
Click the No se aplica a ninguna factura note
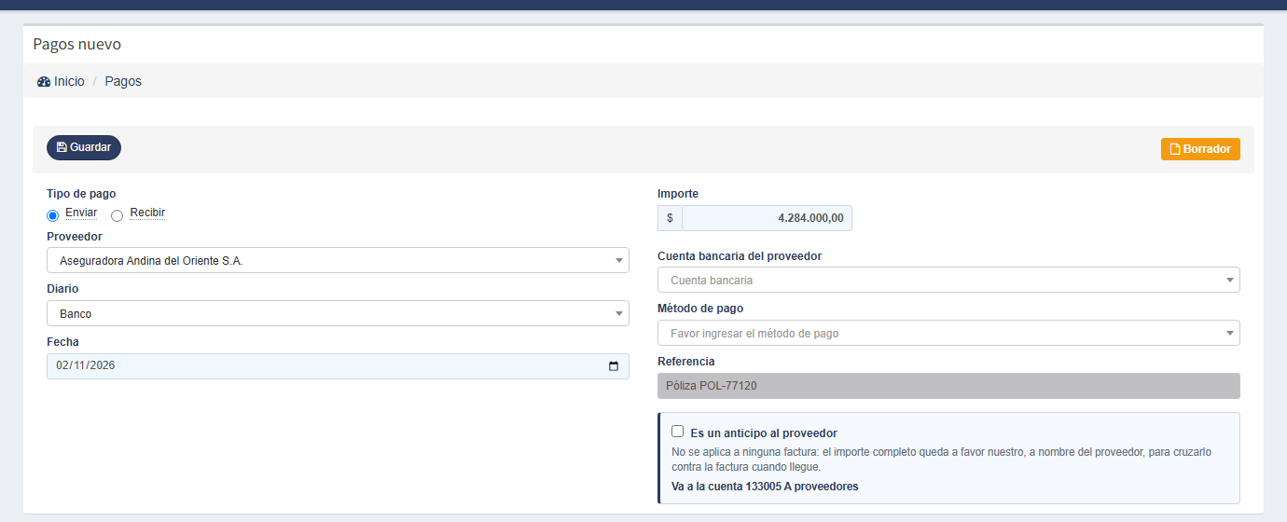941,460
